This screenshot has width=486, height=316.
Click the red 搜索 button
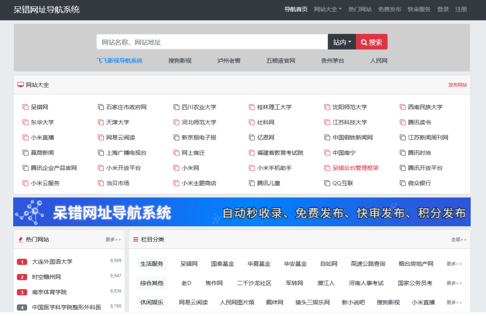point(371,42)
